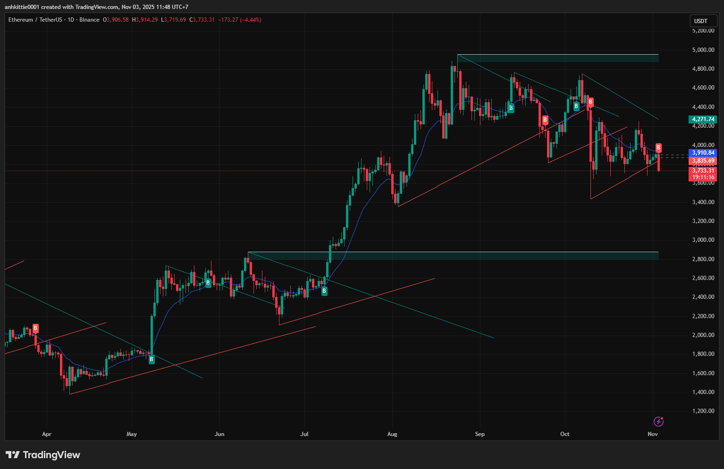Select the green B marker in mid-September
The width and height of the screenshot is (724, 469).
pyautogui.click(x=511, y=108)
